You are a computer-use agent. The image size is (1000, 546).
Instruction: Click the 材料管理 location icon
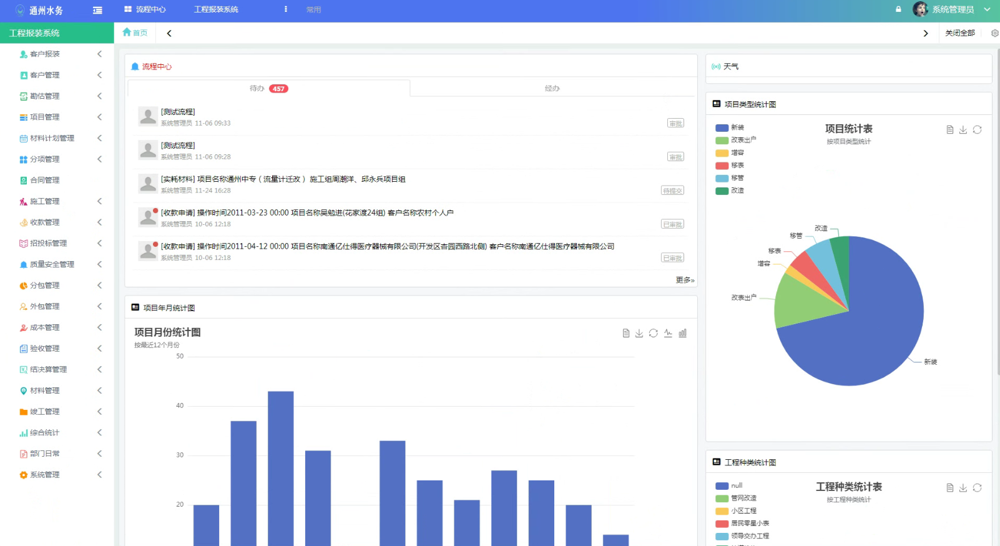coord(24,391)
